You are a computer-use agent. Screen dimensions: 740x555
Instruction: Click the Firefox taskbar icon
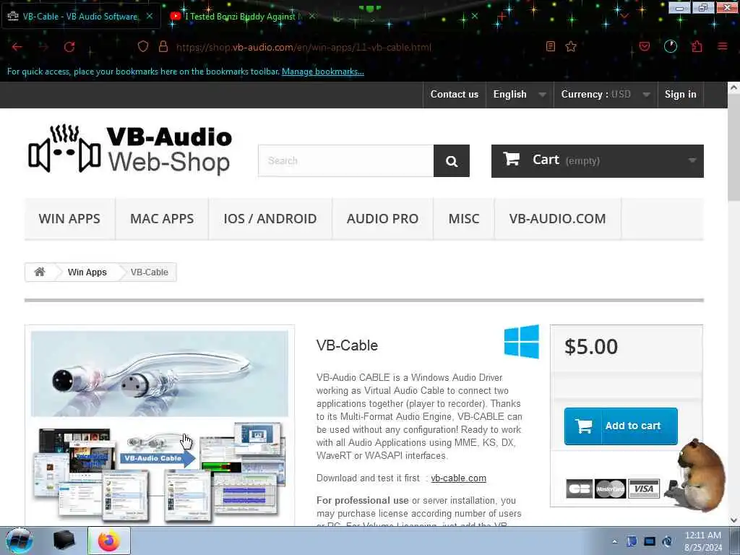click(109, 541)
